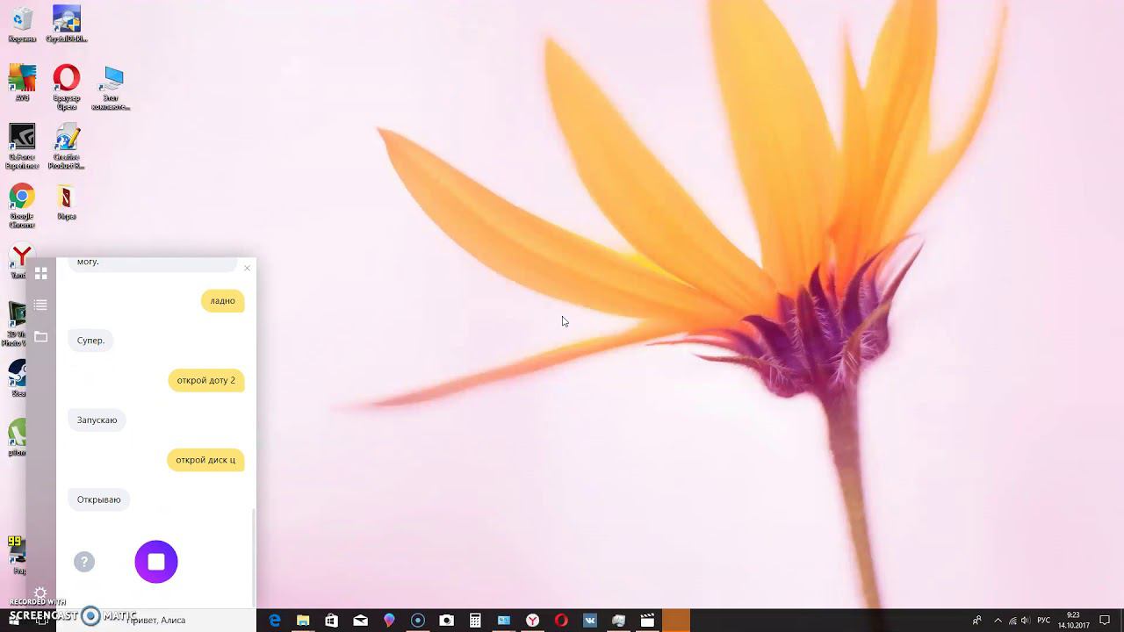Click the 'открой доту 2' message
The width and height of the screenshot is (1124, 632).
(205, 380)
